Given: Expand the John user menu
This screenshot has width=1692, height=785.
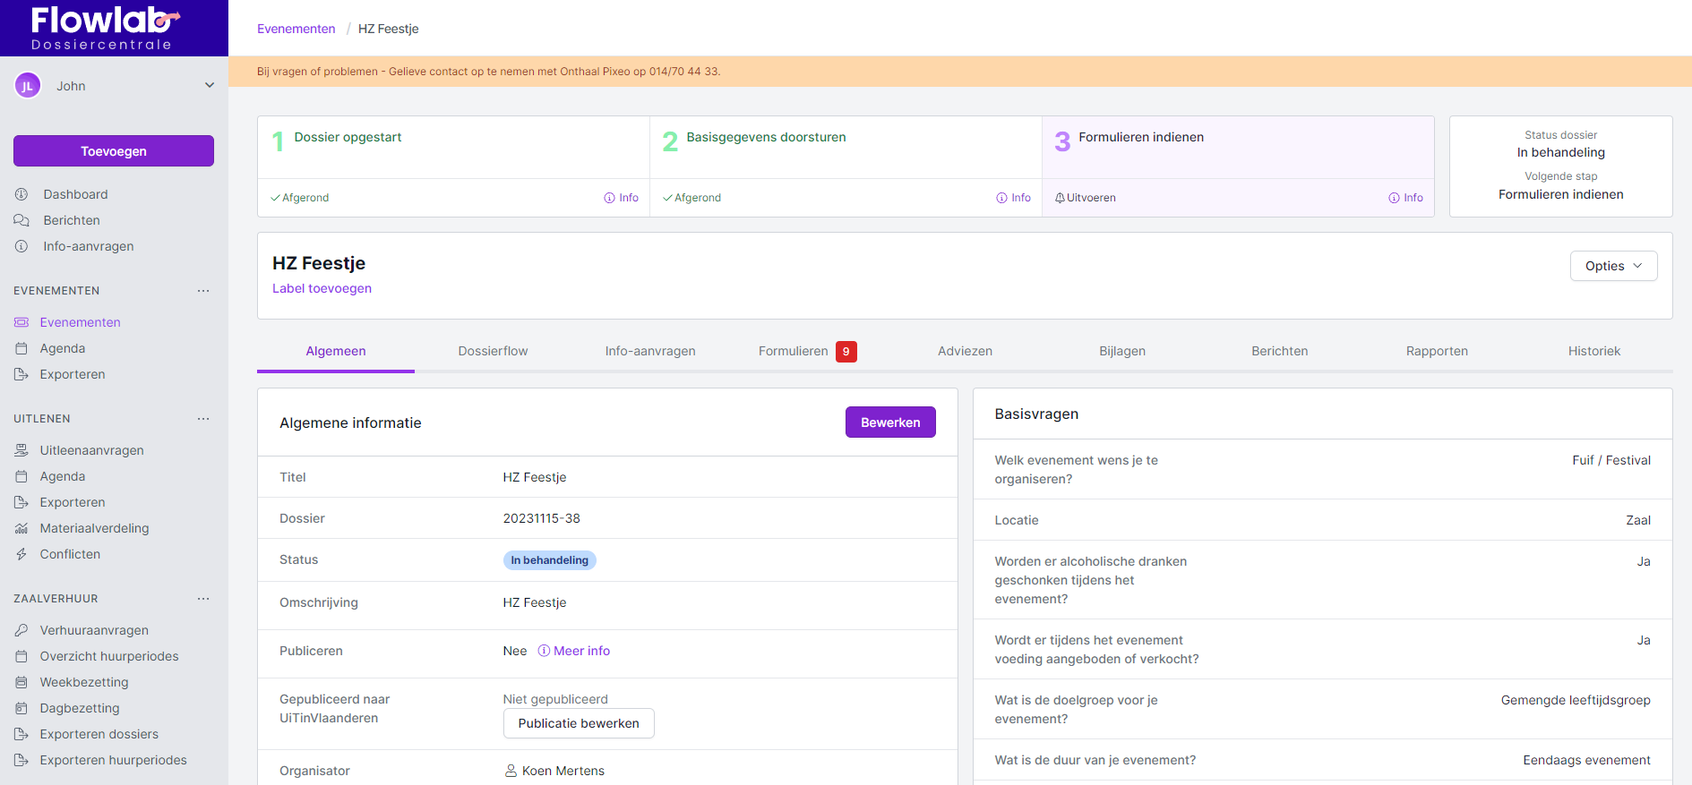Looking at the screenshot, I should point(209,86).
